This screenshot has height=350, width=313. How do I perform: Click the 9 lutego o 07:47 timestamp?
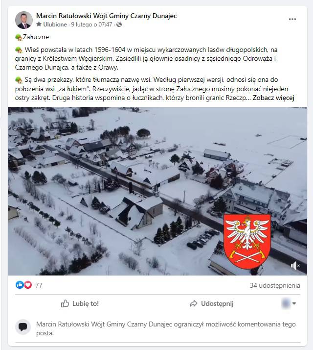(91, 25)
